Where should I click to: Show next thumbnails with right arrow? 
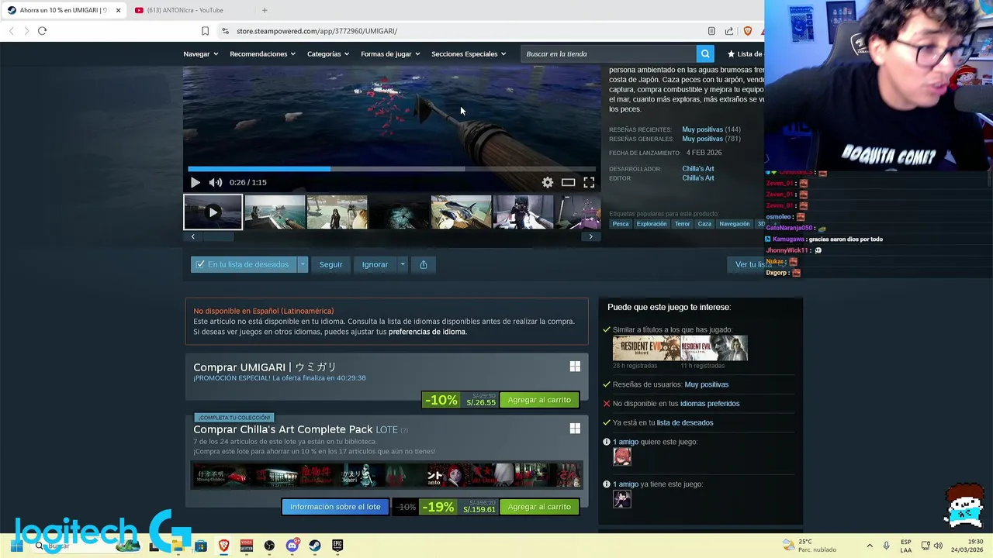(591, 236)
